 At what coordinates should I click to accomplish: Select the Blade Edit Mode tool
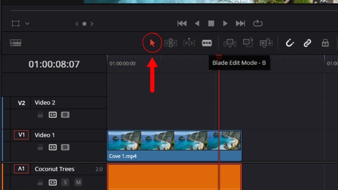coord(207,43)
